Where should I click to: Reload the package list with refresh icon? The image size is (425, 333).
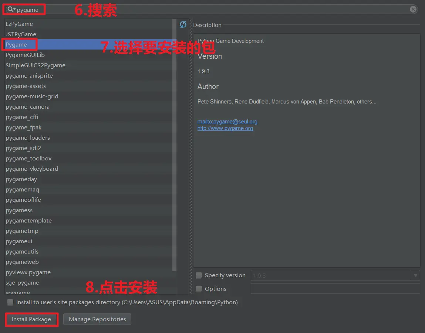[x=183, y=24]
